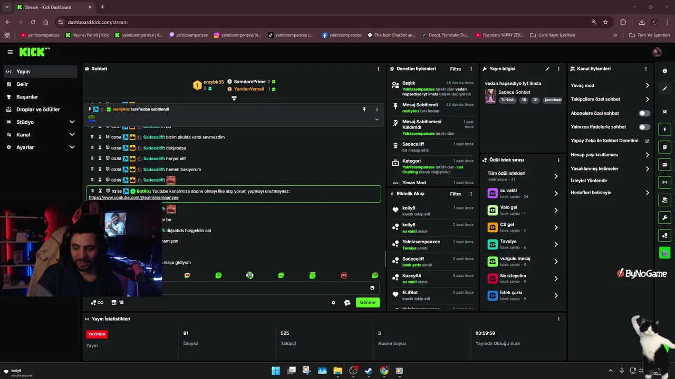Open Yayın bilgisi options menu
The image size is (675, 379).
(558, 69)
